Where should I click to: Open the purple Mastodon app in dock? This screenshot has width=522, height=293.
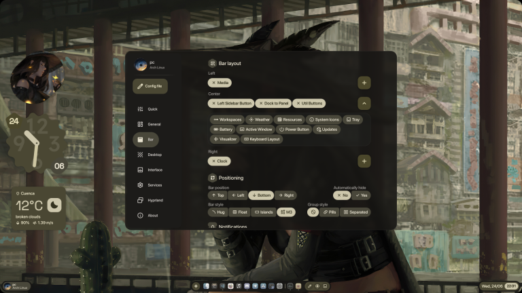247,286
